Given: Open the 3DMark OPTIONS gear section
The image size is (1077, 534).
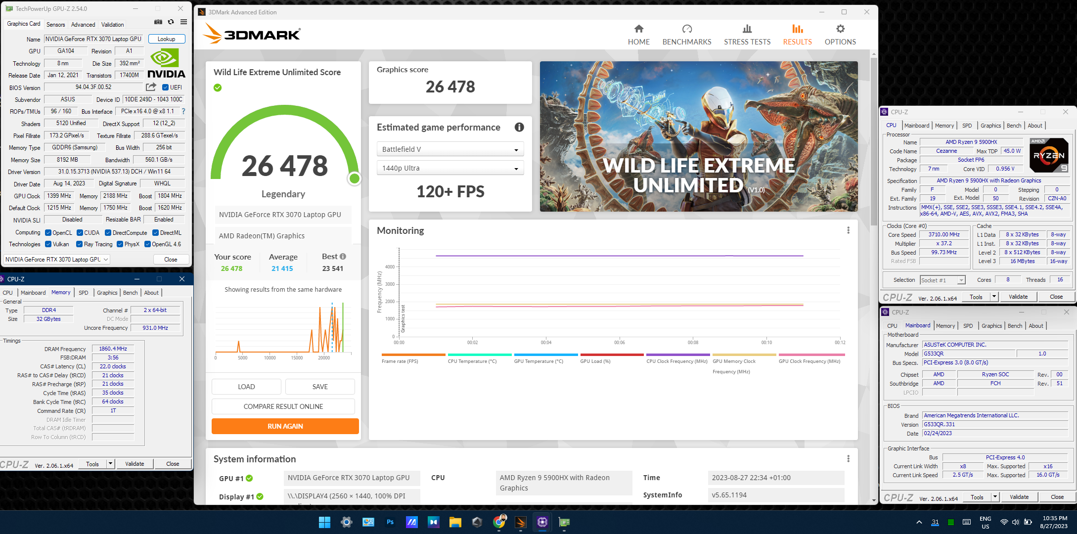Looking at the screenshot, I should [x=840, y=35].
